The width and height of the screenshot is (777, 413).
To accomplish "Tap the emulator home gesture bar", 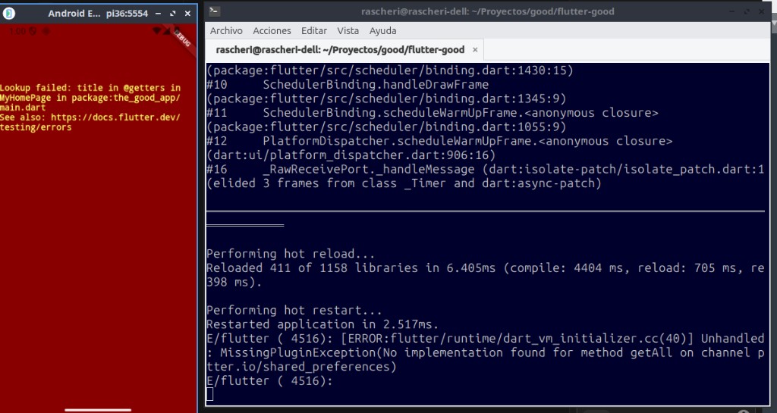I will (98, 409).
